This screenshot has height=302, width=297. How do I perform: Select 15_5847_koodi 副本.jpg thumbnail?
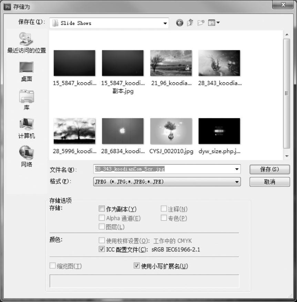pyautogui.click(x=123, y=63)
